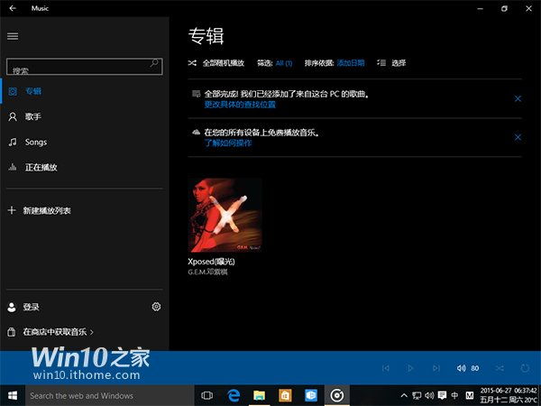This screenshot has width=541, height=406.
Task: Open the Store app from the taskbar
Action: [285, 395]
